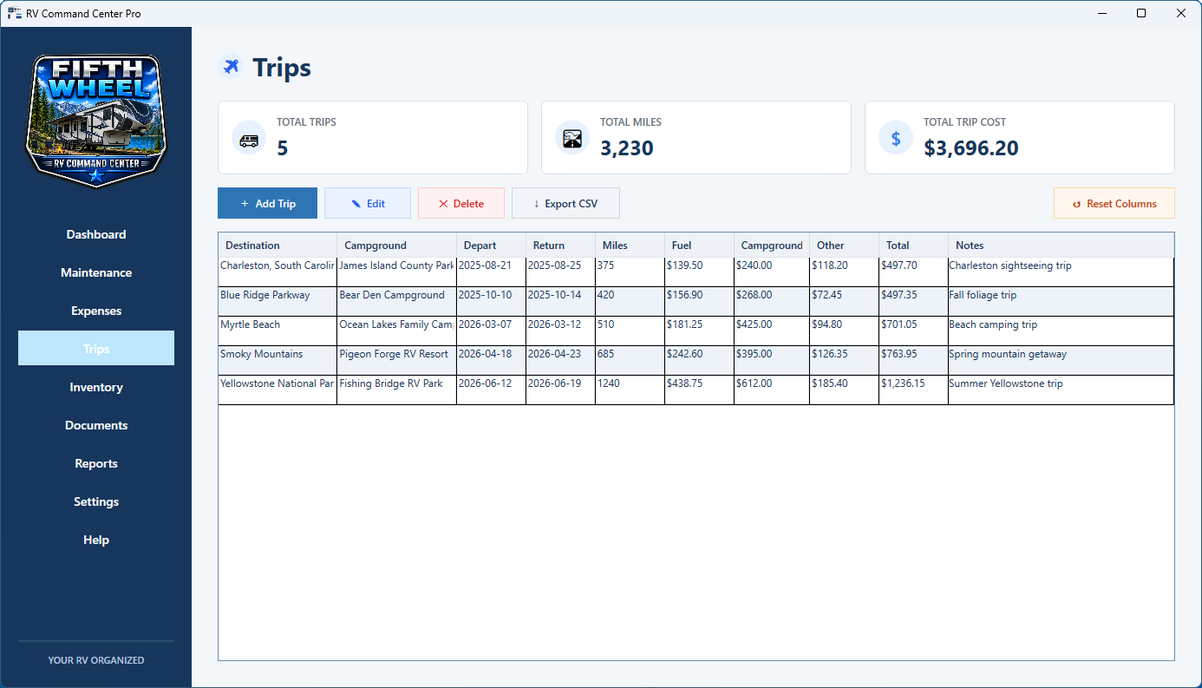Go to the Maintenance section
Screen dimensions: 1202x688
[96, 272]
